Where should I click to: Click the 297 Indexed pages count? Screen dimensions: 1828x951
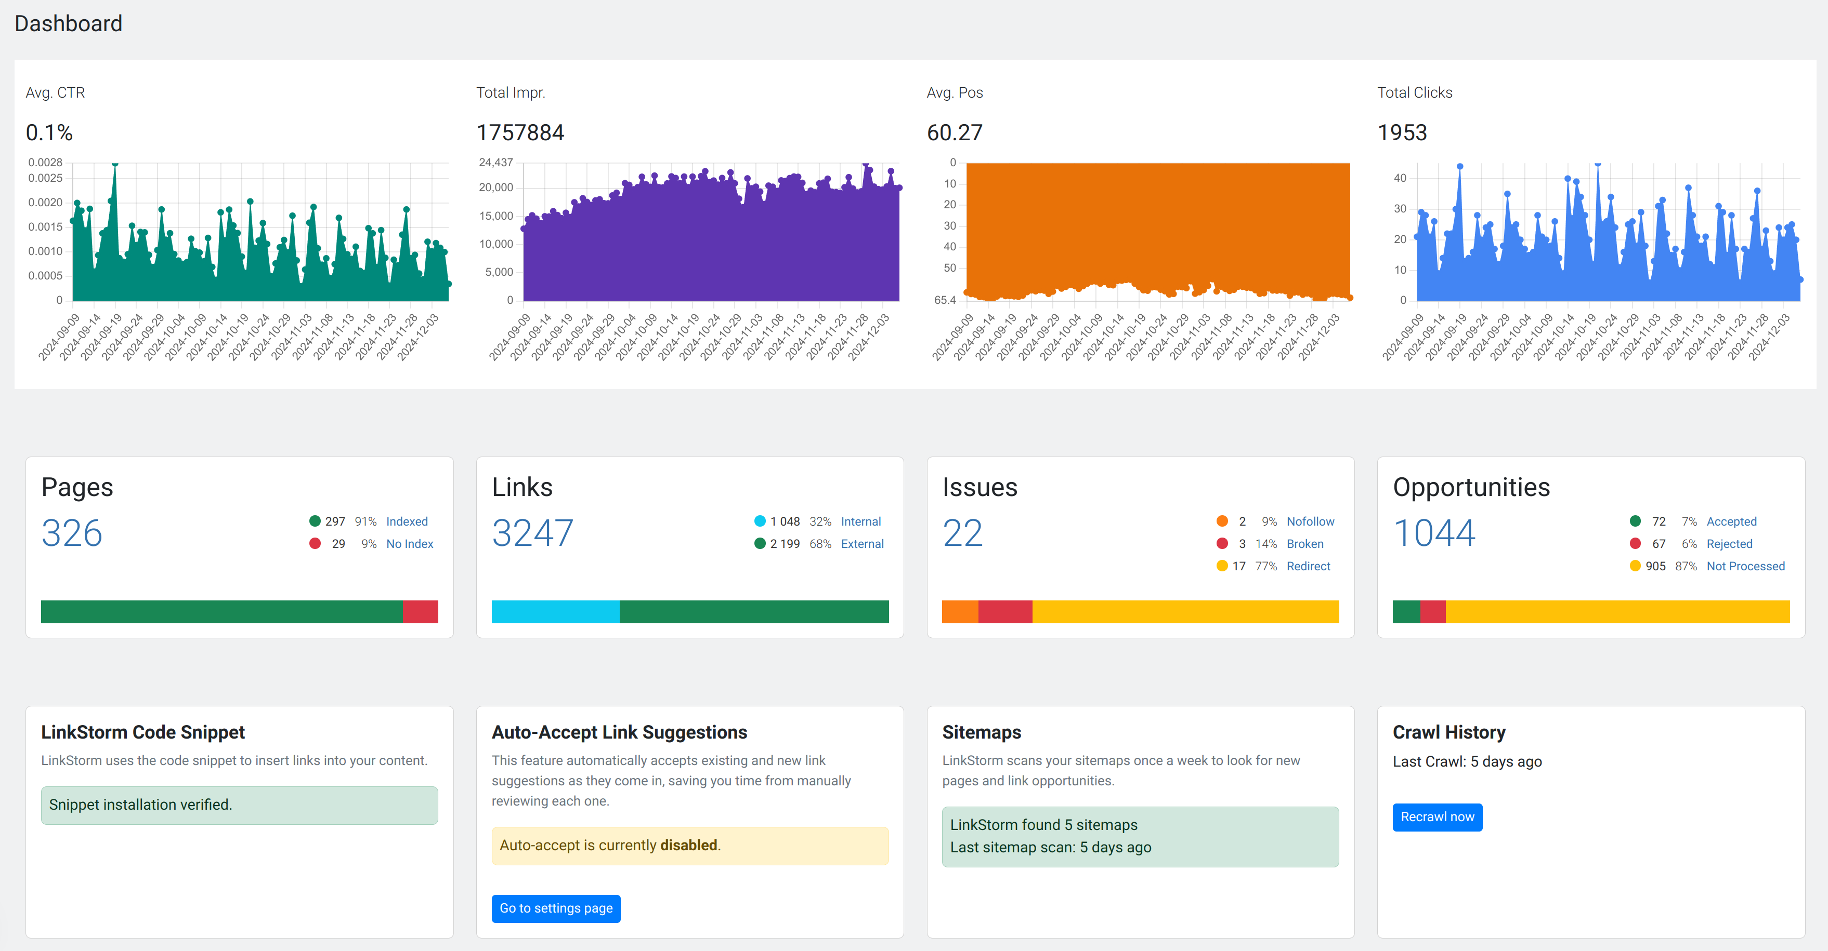point(335,521)
